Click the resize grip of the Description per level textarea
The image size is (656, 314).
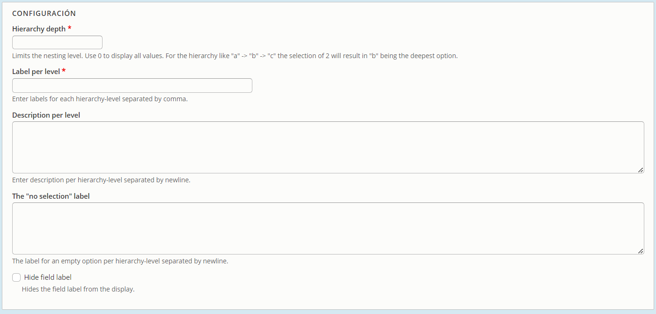640,170
